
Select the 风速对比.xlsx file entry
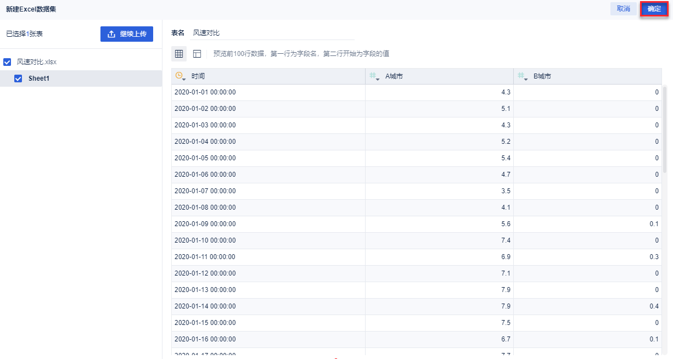coord(37,62)
